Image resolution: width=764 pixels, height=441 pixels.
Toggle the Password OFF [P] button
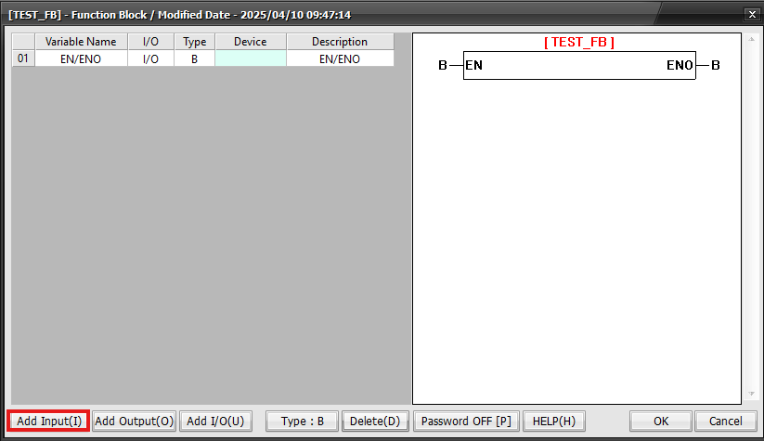coord(465,421)
